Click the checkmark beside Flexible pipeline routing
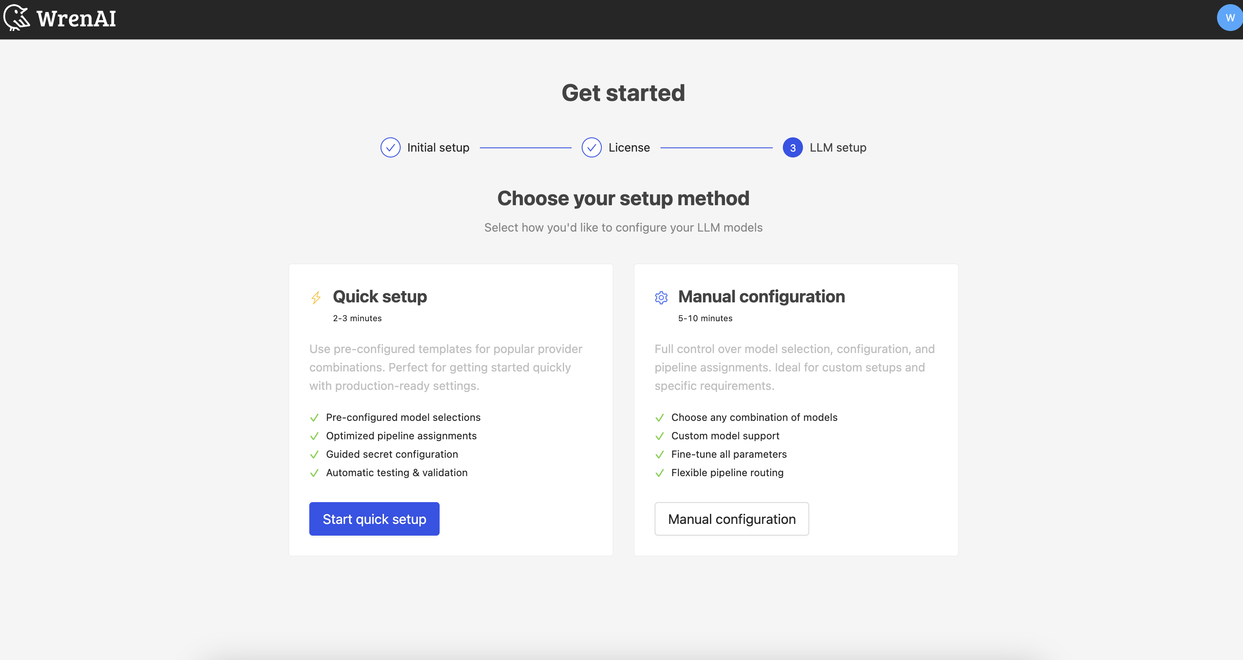The width and height of the screenshot is (1243, 660). point(660,473)
